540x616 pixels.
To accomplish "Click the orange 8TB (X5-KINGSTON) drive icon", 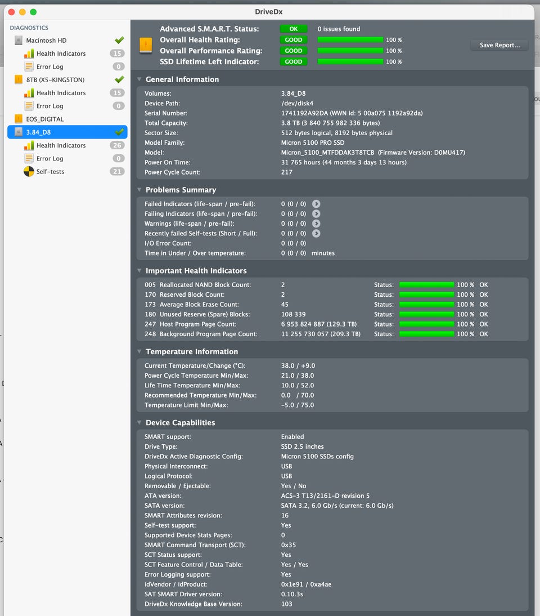I will click(19, 79).
